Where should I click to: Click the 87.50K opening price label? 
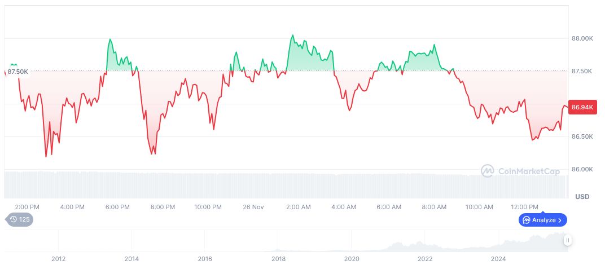coord(18,72)
